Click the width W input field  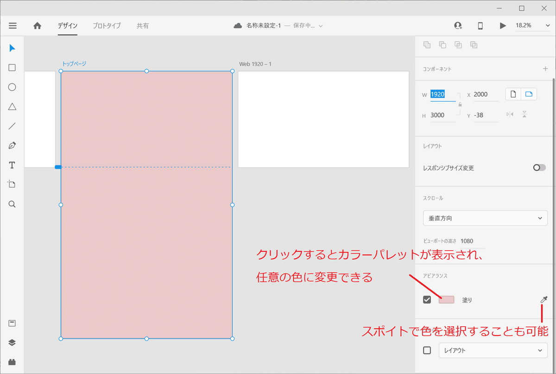point(443,95)
